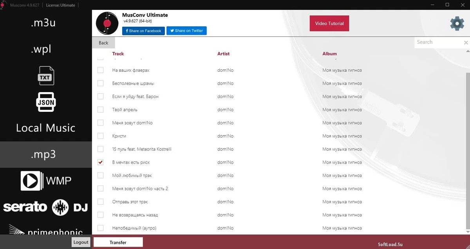Check the box for 15 пуль feat. Meteorita Kostrelli
The height and width of the screenshot is (249, 470).
tap(101, 149)
